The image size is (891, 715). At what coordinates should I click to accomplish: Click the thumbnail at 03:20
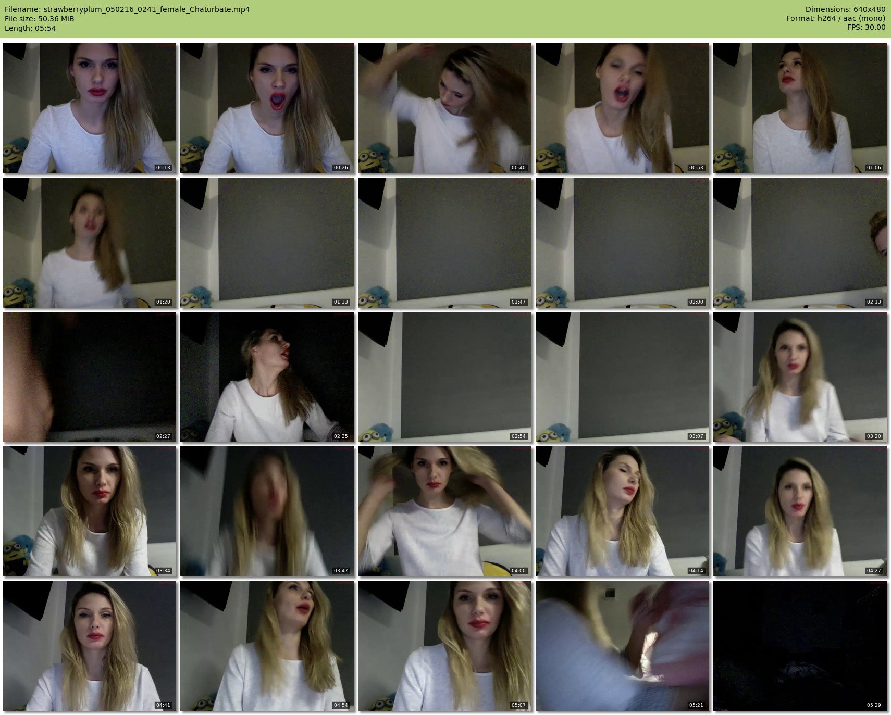point(800,377)
